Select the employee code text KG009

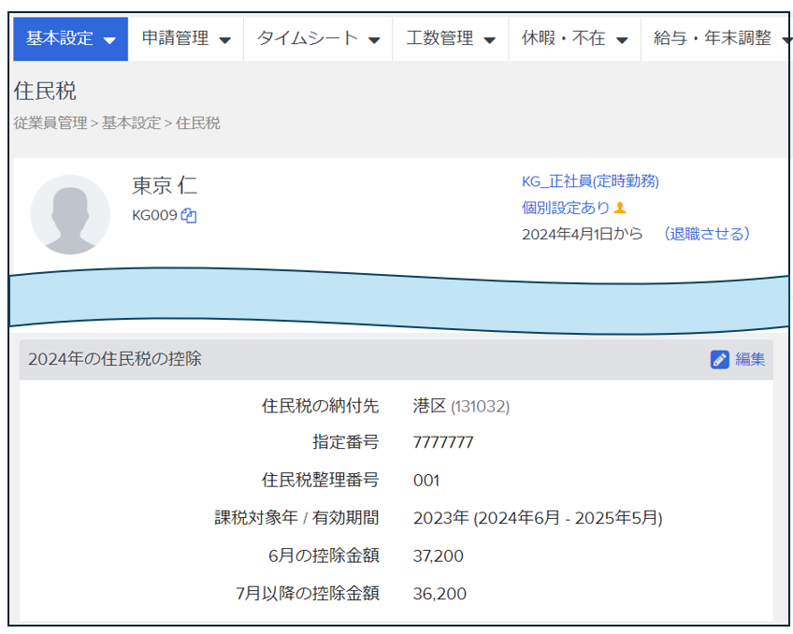coord(154,215)
